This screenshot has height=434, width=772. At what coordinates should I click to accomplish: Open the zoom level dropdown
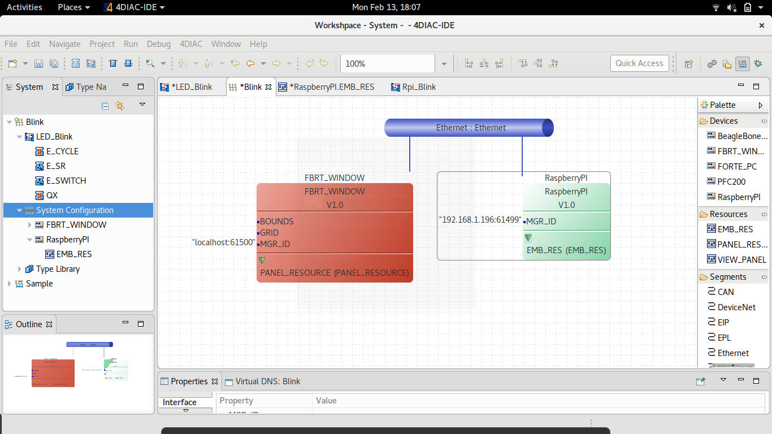click(444, 64)
